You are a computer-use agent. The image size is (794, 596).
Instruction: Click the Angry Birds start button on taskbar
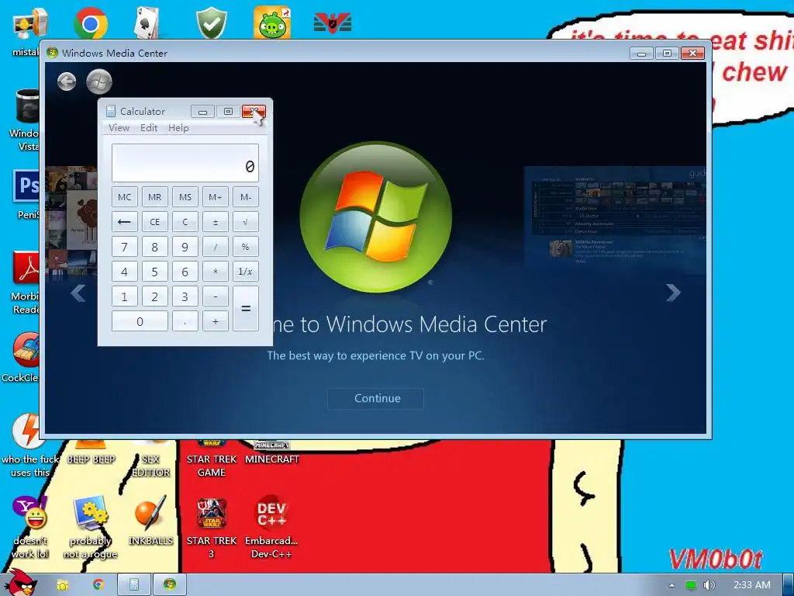point(20,584)
